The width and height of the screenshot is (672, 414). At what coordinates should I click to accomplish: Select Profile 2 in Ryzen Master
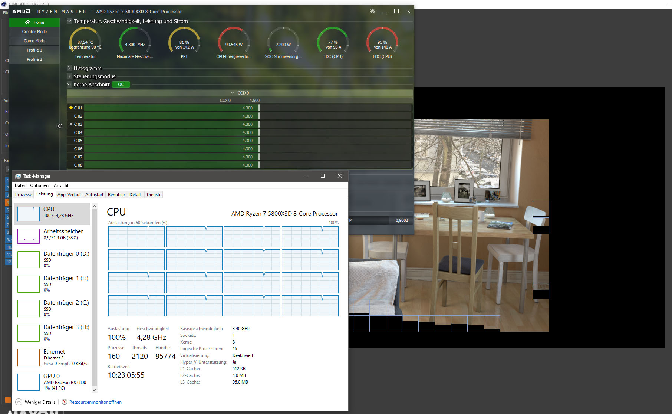point(34,59)
